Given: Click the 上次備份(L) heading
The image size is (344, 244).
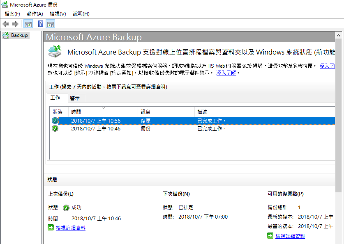Looking at the screenshot, I should pos(61,194).
